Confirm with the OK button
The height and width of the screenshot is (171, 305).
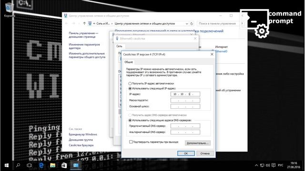click(186, 153)
